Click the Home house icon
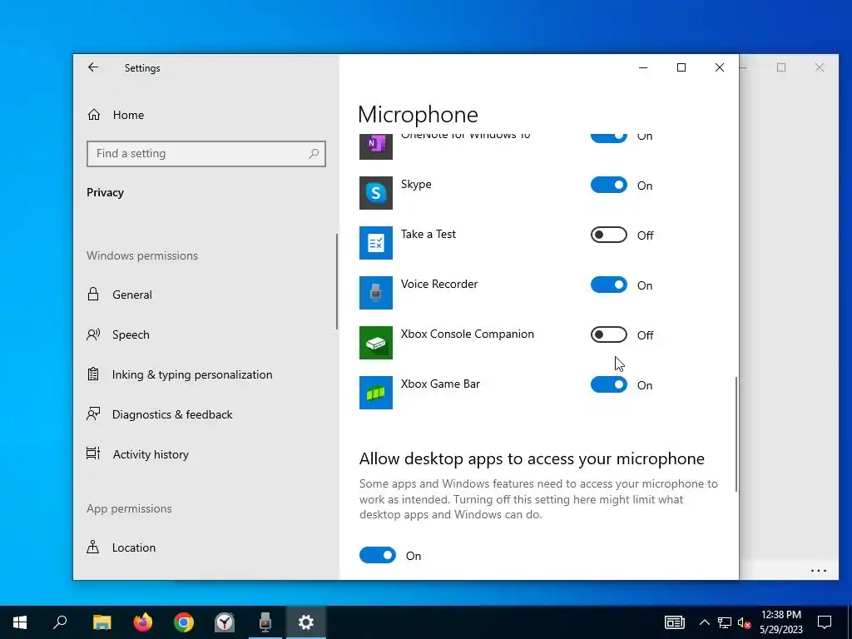This screenshot has width=852, height=639. 94,114
